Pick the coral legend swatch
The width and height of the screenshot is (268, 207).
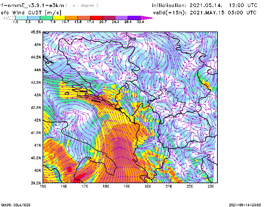(x=84, y=18)
